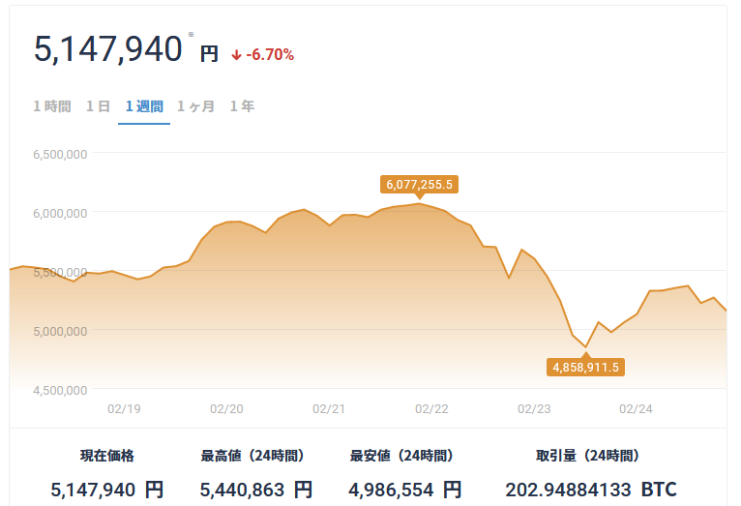Click the 現在価格 value 5,147,940 円
Screen dimensions: 741x506
[107, 490]
